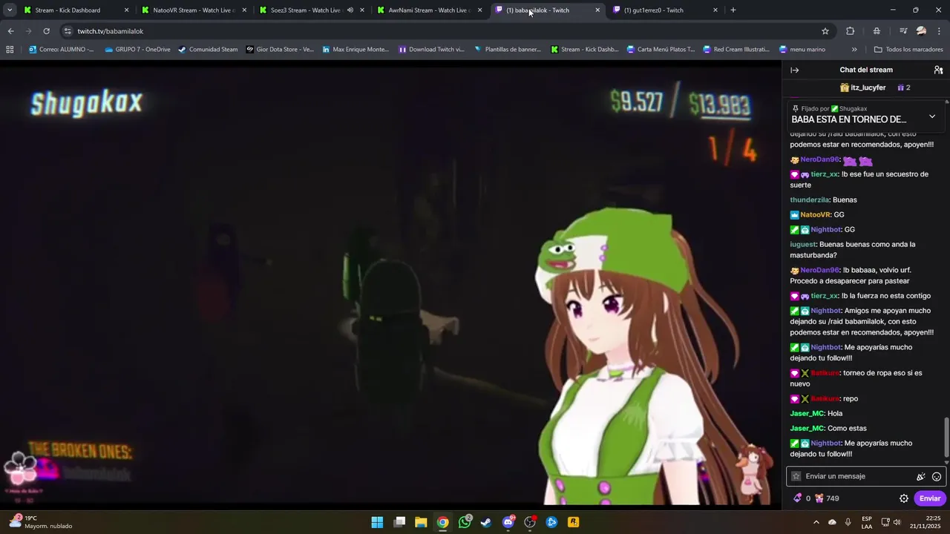The height and width of the screenshot is (534, 950).
Task: Open the Correo: ALUMNO bookmark
Action: (x=61, y=50)
